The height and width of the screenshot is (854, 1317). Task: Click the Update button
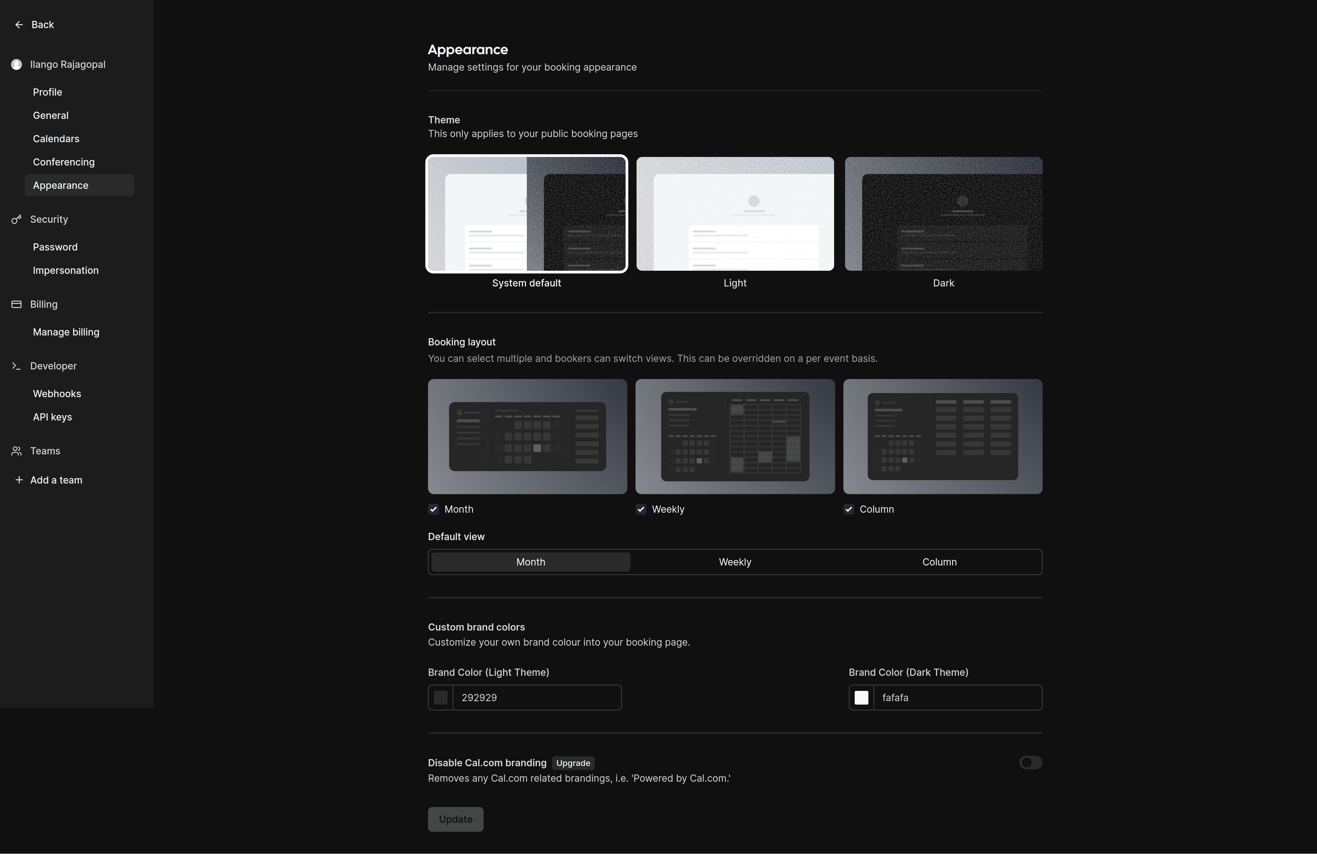[455, 819]
